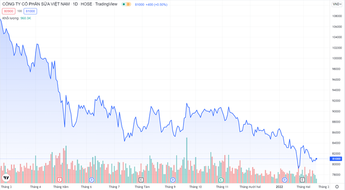Select the Khối lượng volume indicator label

click(10, 18)
